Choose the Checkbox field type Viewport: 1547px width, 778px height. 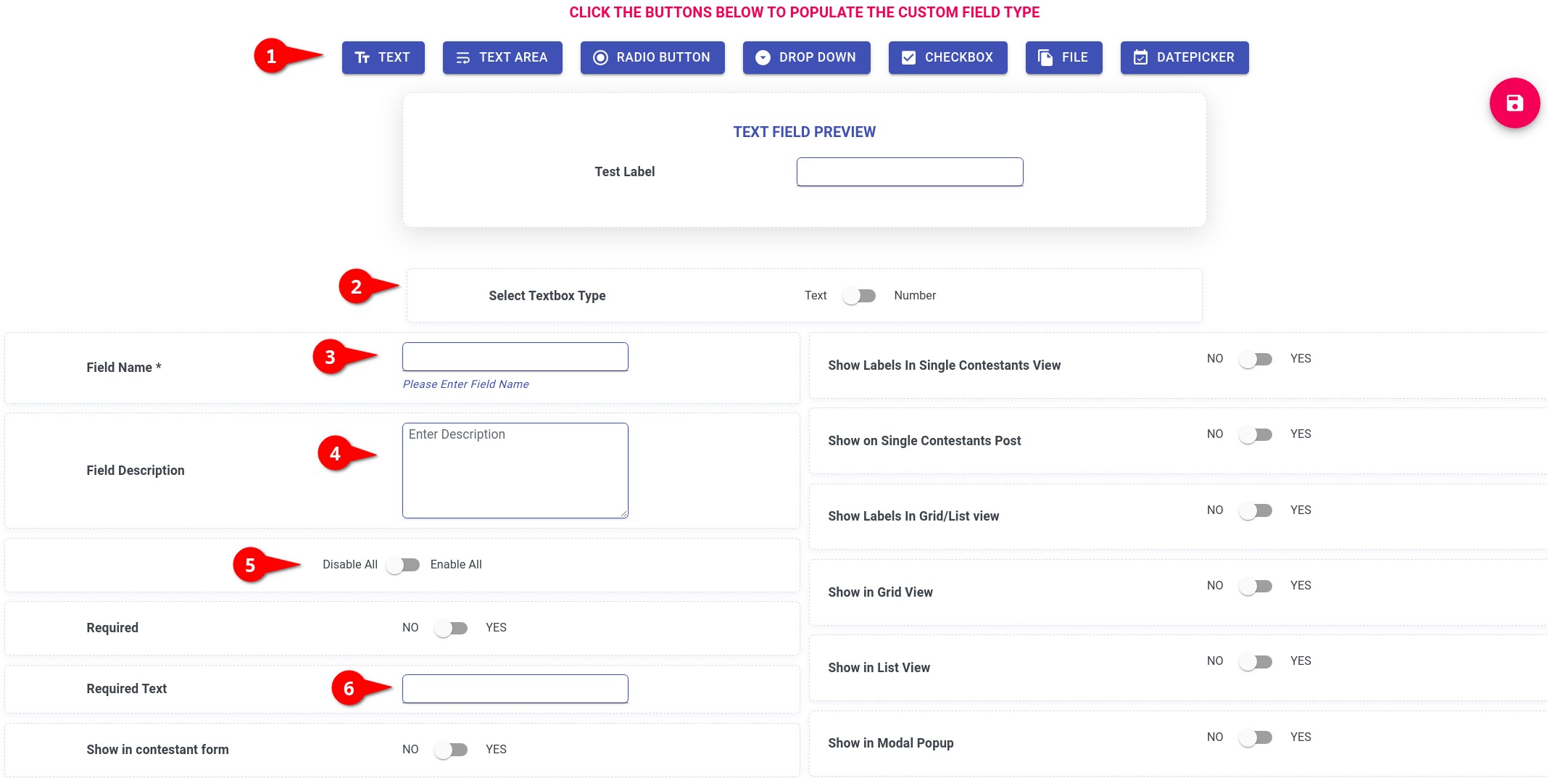pos(947,57)
